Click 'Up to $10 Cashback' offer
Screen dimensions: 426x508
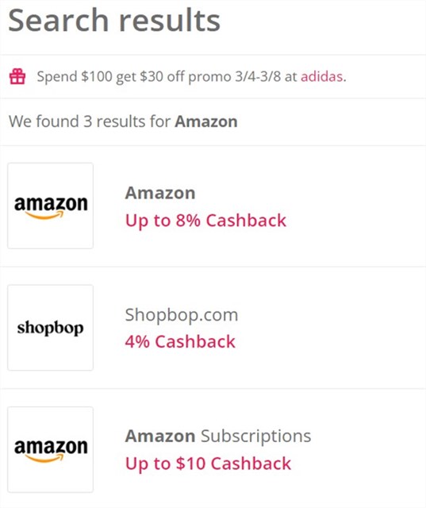(208, 464)
